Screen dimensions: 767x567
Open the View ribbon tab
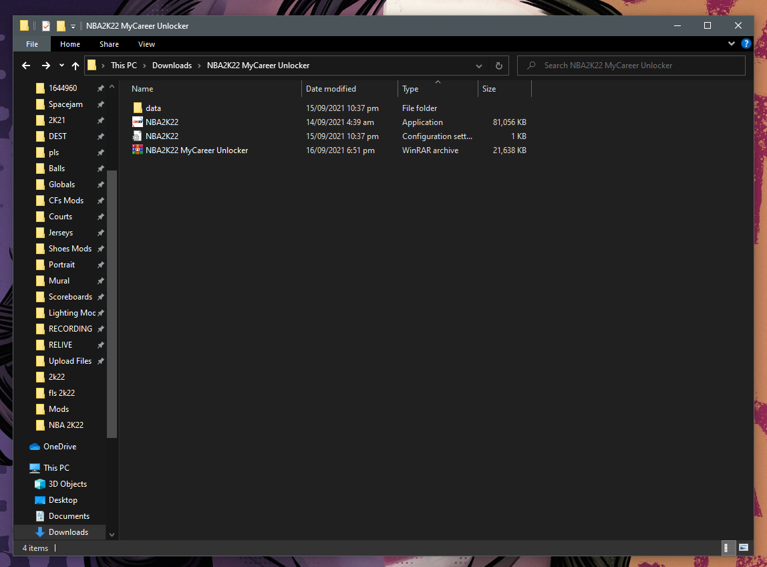click(146, 44)
